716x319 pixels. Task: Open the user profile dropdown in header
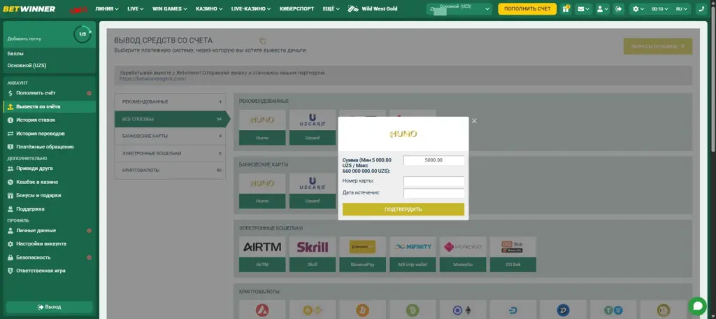pyautogui.click(x=602, y=8)
